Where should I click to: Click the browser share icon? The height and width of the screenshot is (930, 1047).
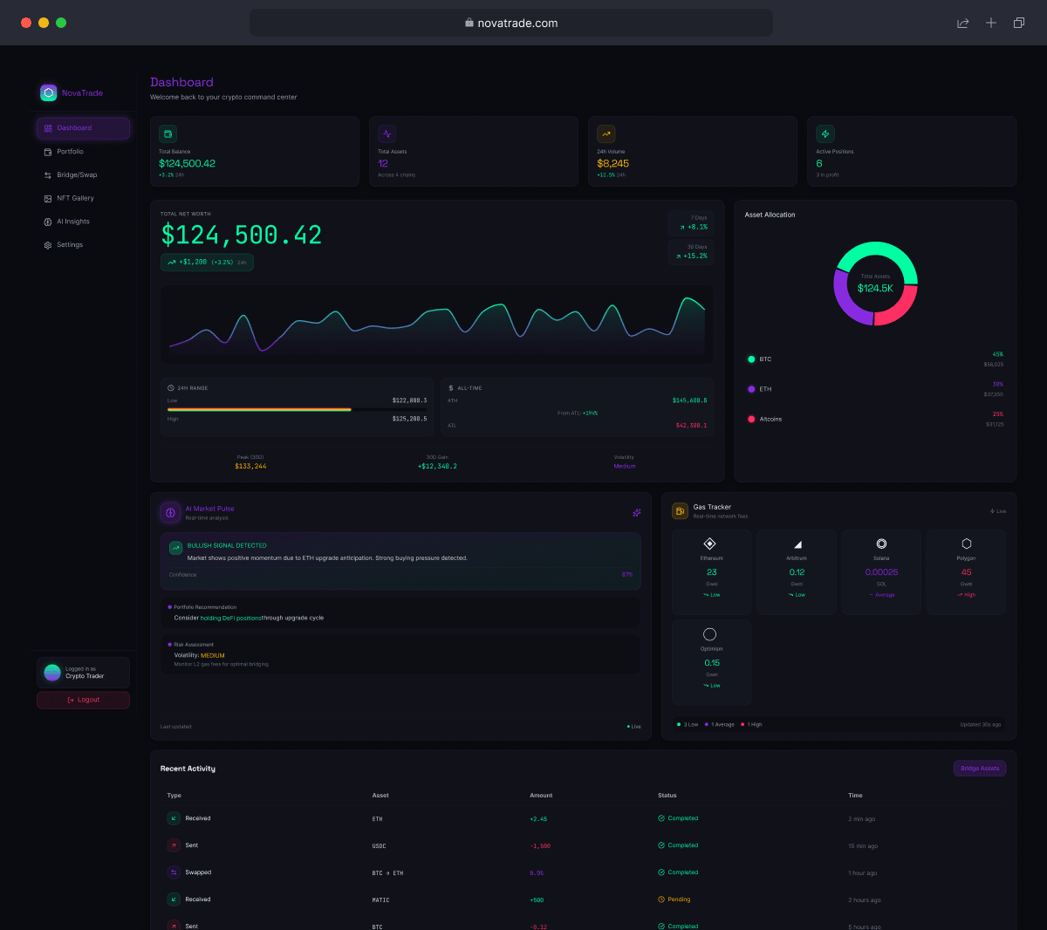coord(963,23)
